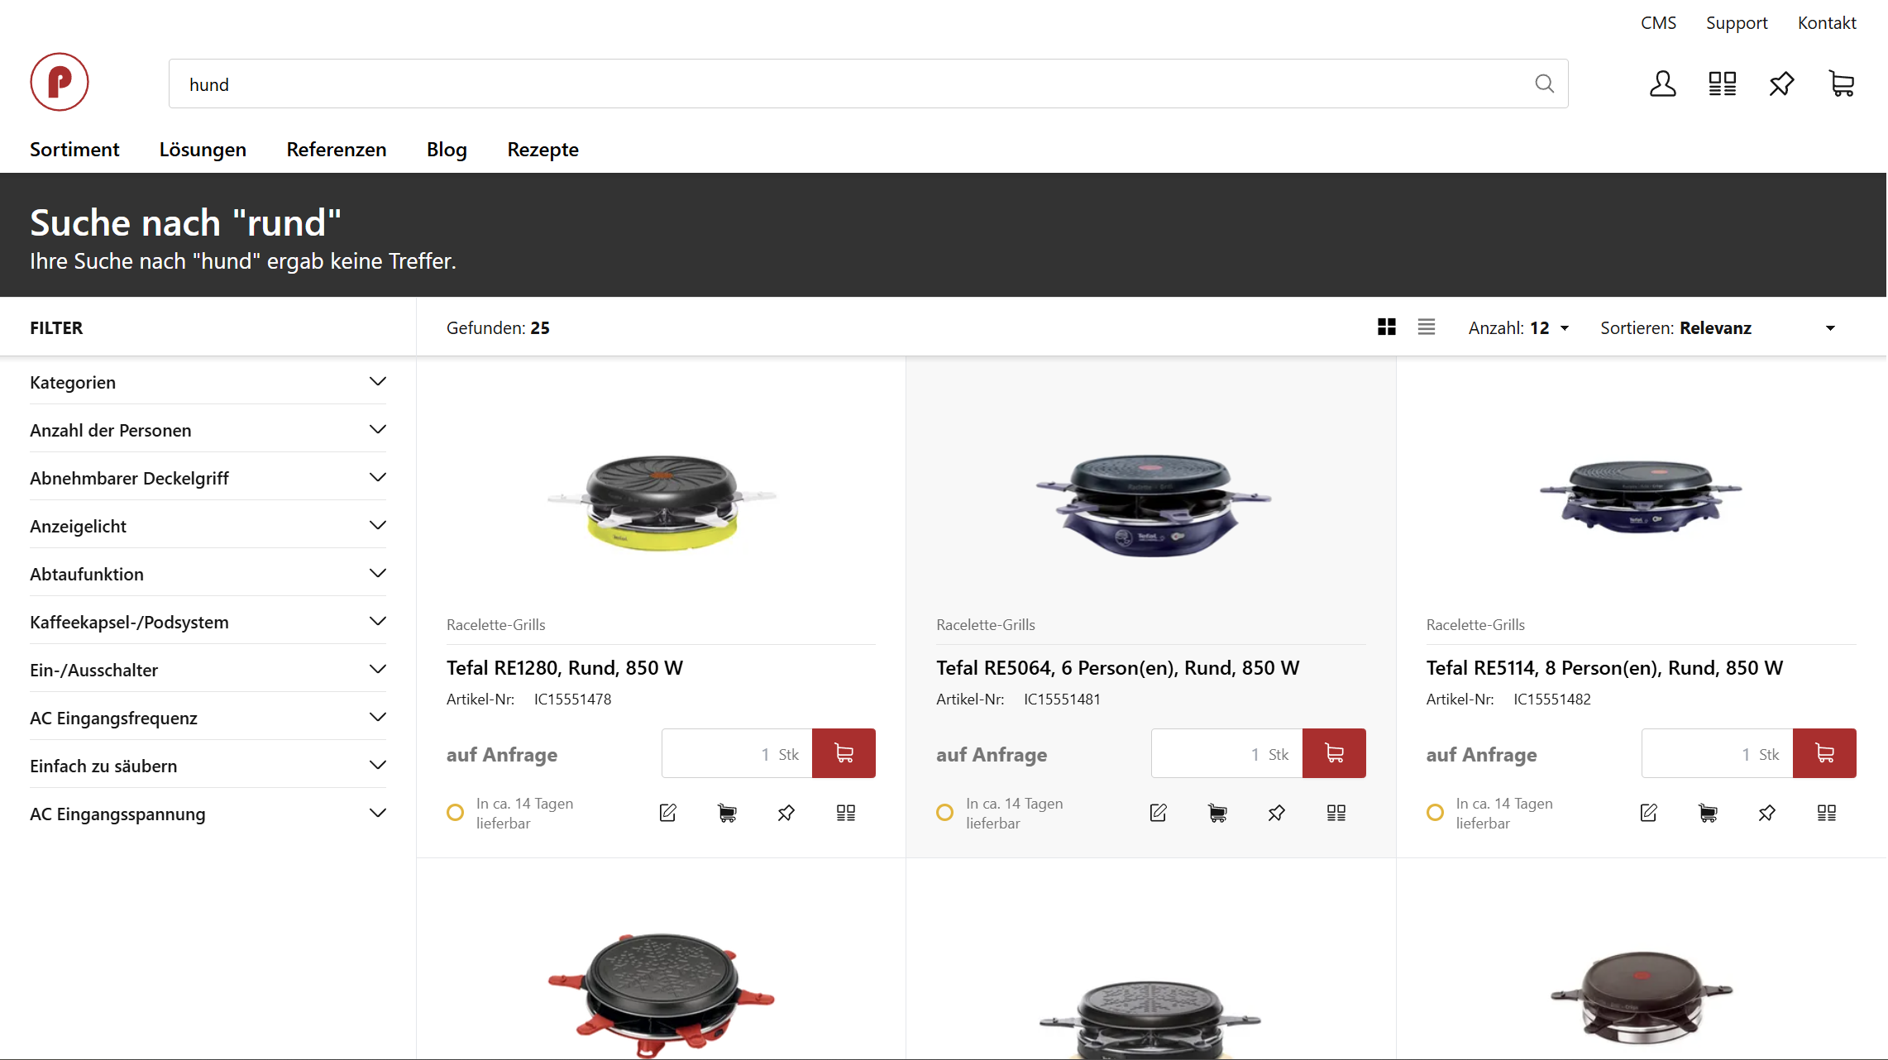This screenshot has height=1060, width=1888.
Task: Click the CMS link
Action: 1658,22
